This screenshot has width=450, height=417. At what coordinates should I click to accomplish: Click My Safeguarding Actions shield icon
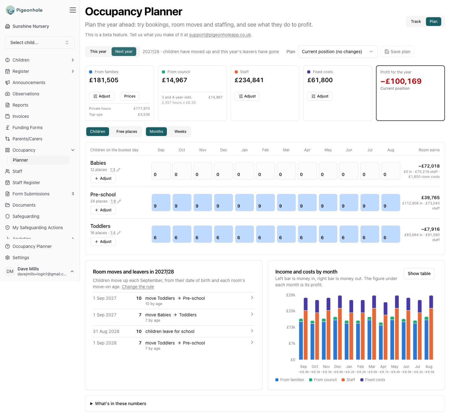[x=7, y=228]
